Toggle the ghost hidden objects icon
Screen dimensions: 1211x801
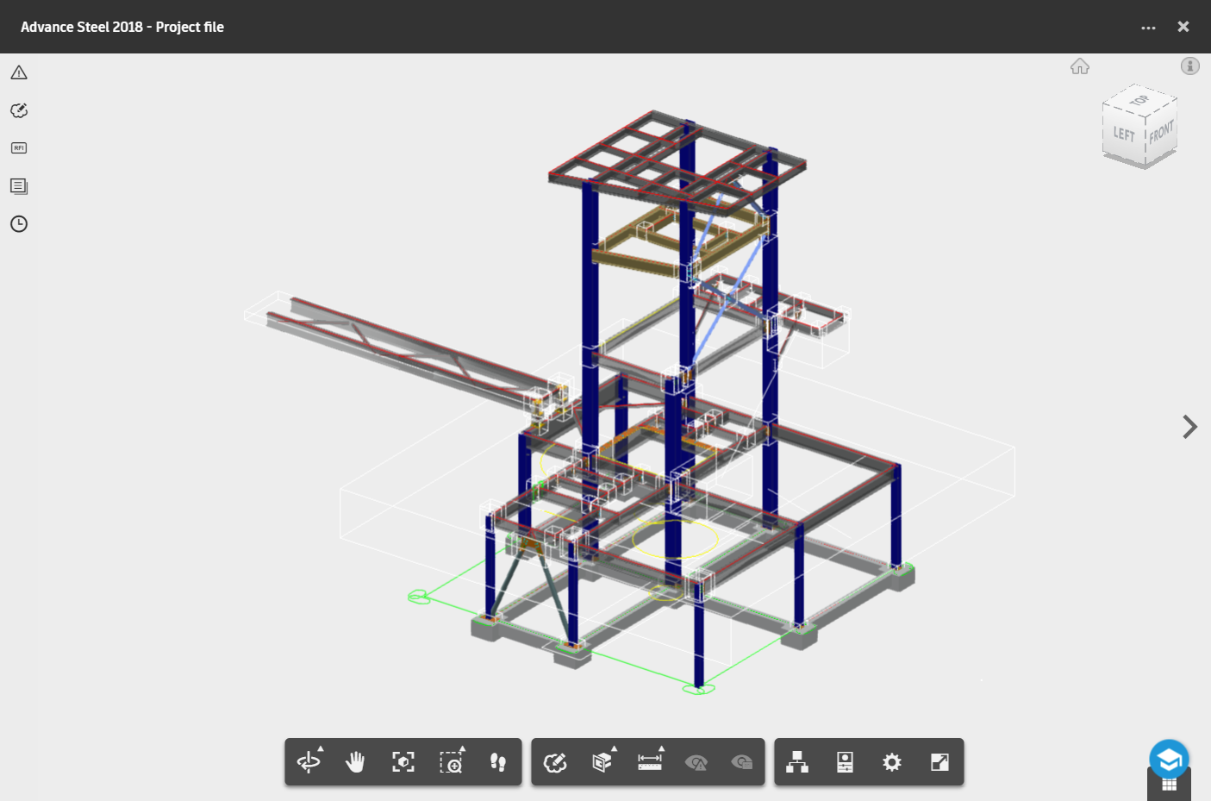(741, 762)
